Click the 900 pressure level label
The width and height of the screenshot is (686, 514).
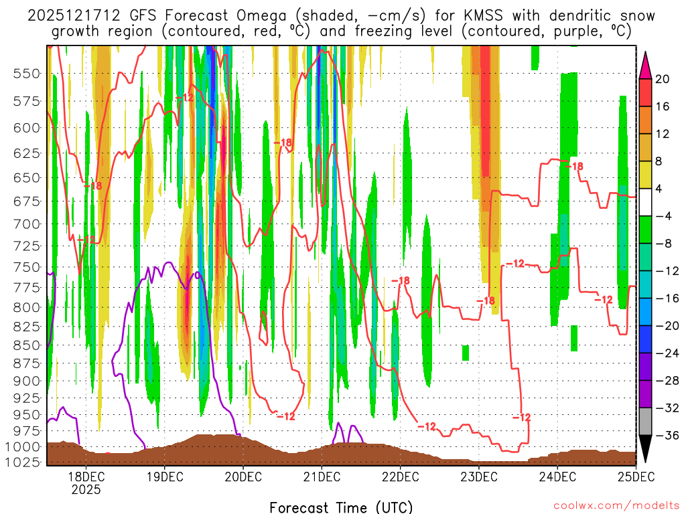(x=27, y=381)
